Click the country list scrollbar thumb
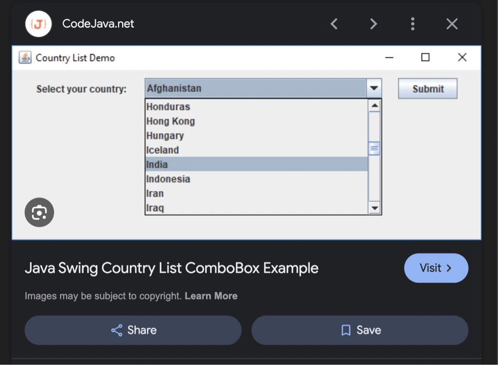Viewport: 498px width, 365px height. (374, 148)
